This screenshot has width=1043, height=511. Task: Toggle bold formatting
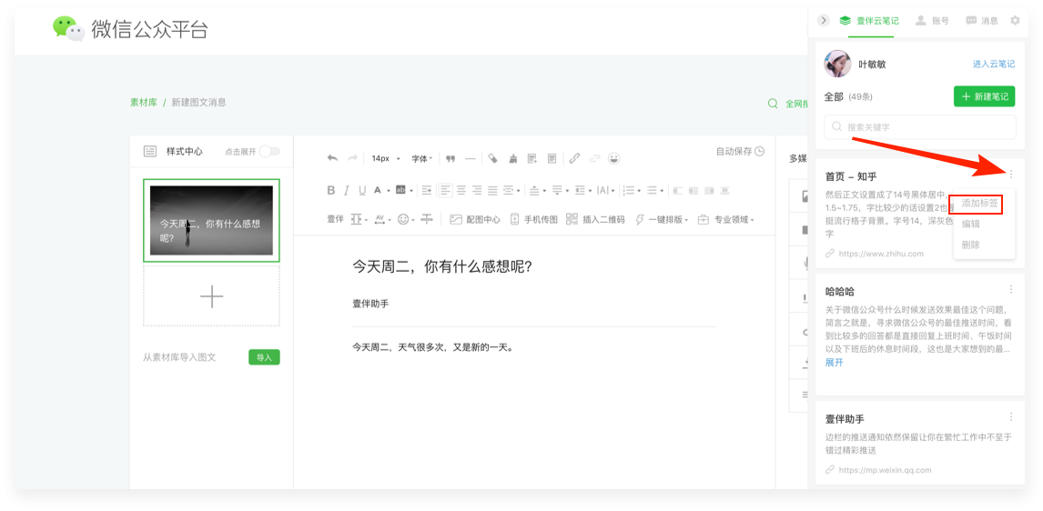(330, 191)
